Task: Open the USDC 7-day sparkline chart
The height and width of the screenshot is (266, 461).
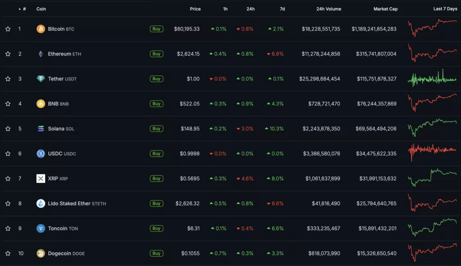Action: [x=432, y=153]
